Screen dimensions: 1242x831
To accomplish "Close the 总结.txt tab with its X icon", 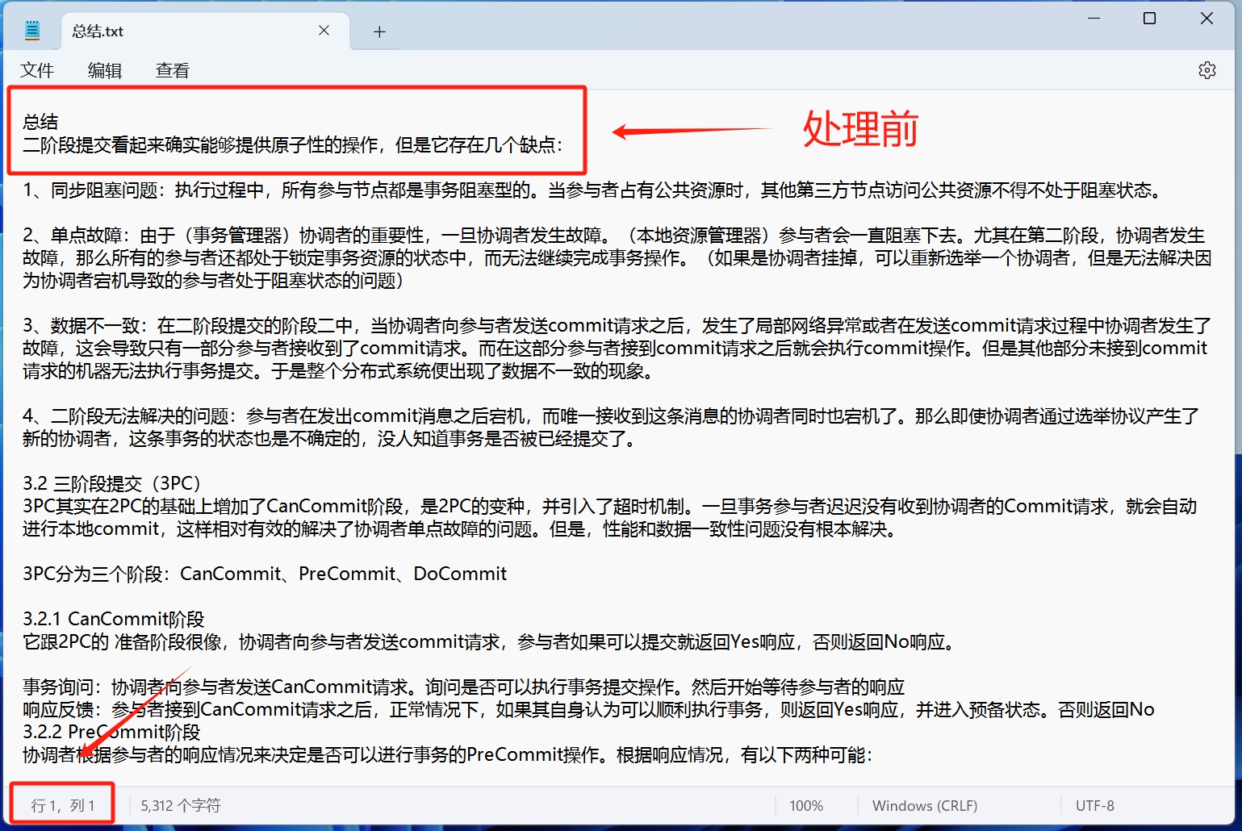I will click(324, 31).
